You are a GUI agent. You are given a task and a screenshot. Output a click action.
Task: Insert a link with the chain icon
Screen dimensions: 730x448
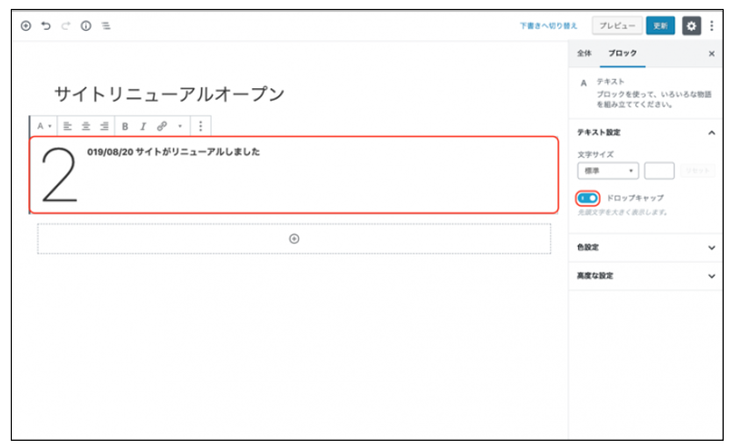[x=162, y=126]
